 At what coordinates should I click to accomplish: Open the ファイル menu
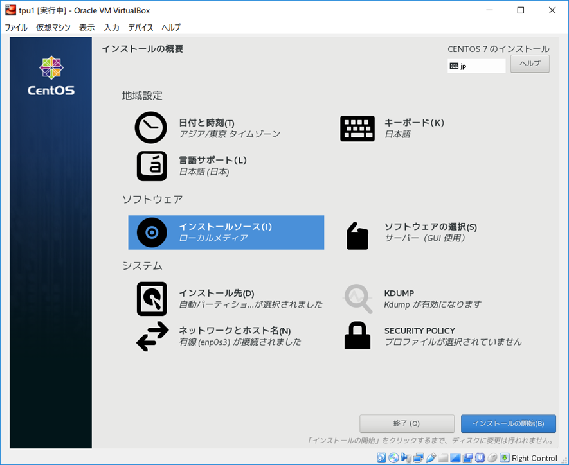(16, 28)
